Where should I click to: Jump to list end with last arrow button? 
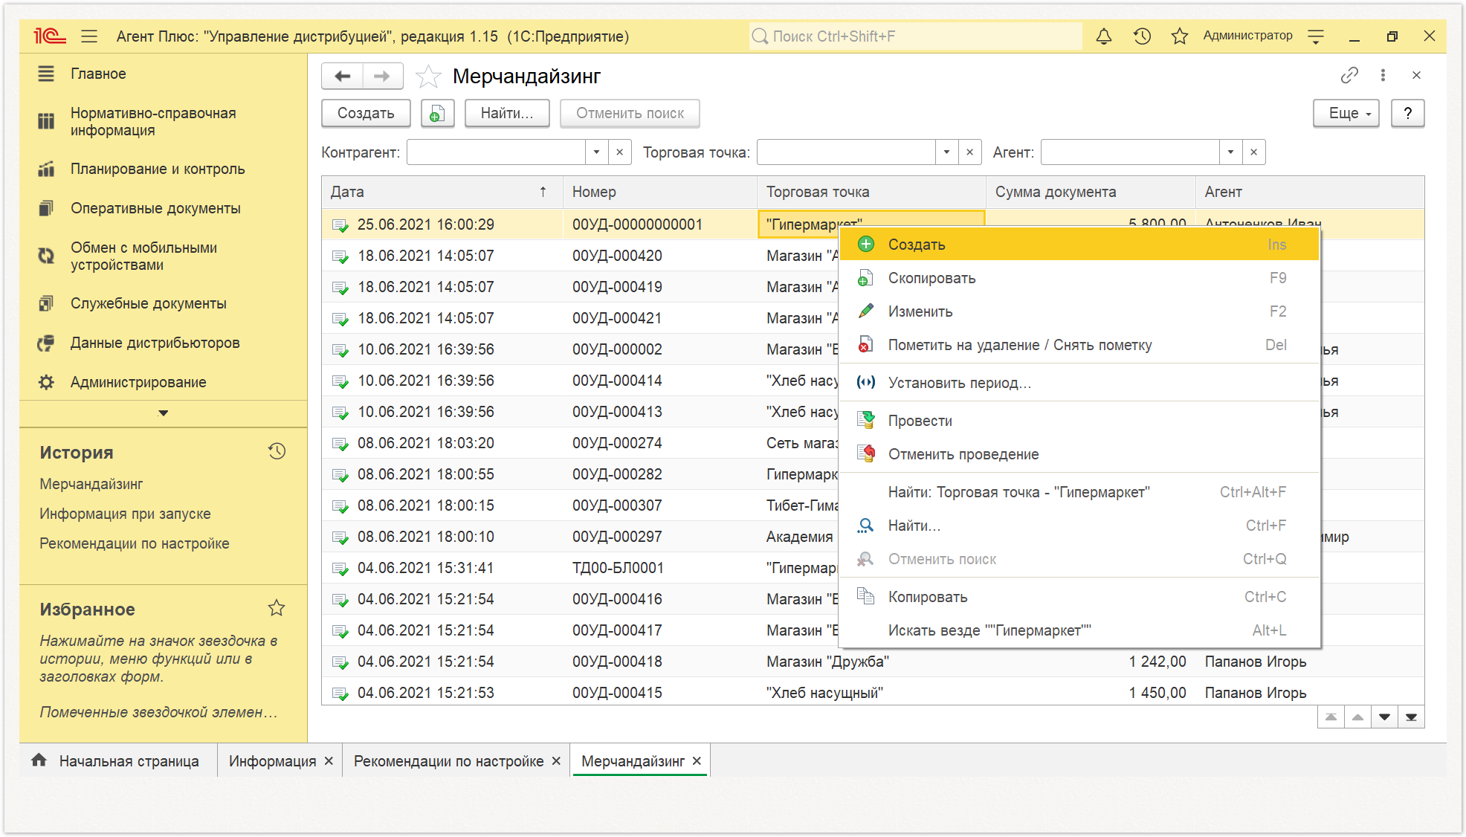[1411, 717]
